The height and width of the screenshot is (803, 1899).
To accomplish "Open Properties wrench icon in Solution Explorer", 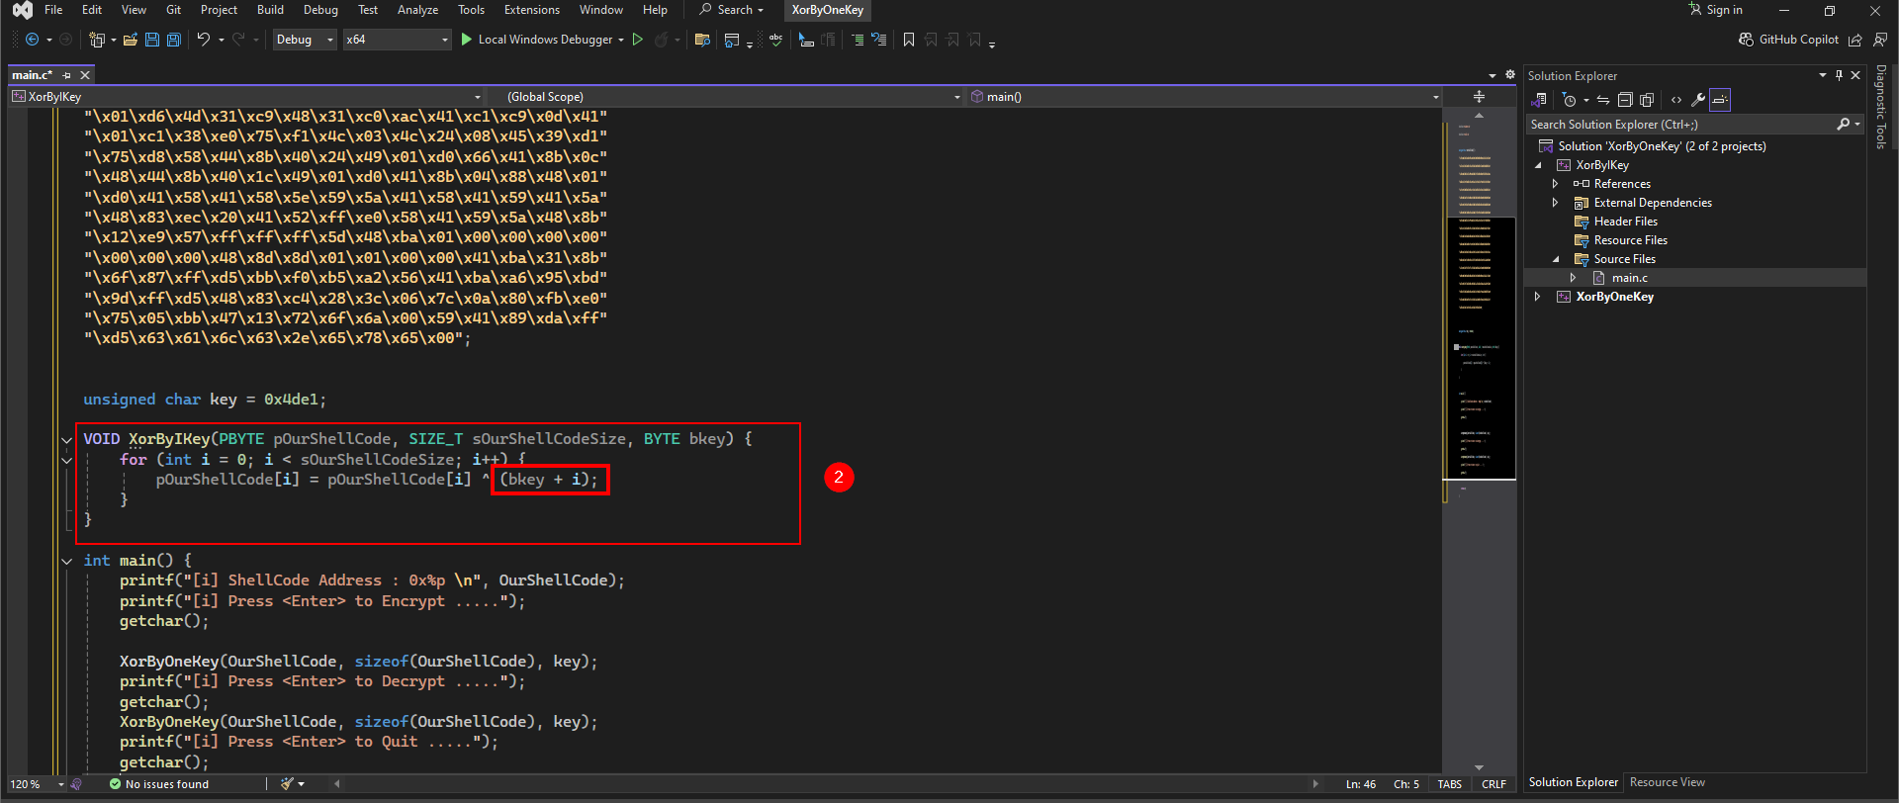I will [1698, 100].
